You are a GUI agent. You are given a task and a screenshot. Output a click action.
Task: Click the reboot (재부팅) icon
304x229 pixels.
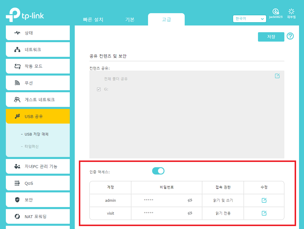point(291,11)
